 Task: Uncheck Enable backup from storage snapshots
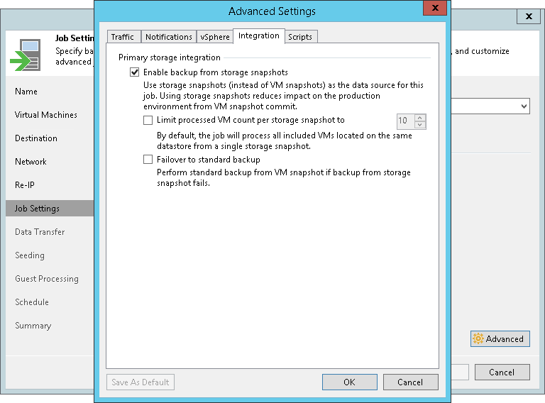[135, 72]
